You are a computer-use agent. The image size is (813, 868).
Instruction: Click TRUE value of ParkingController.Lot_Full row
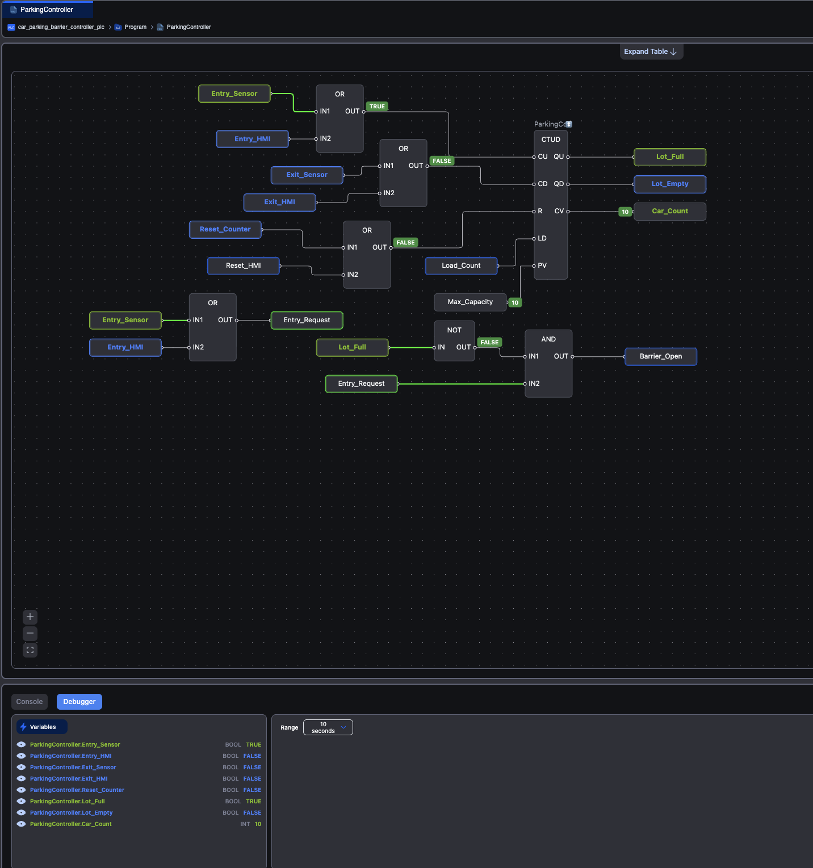tap(254, 801)
